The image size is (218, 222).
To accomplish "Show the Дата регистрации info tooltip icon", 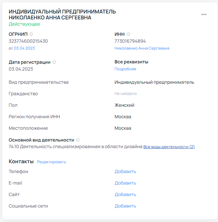I will (54, 62).
